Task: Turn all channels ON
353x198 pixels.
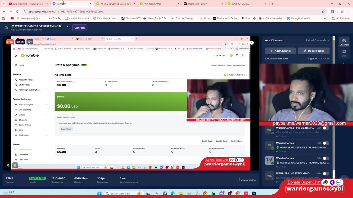Action: point(327,59)
